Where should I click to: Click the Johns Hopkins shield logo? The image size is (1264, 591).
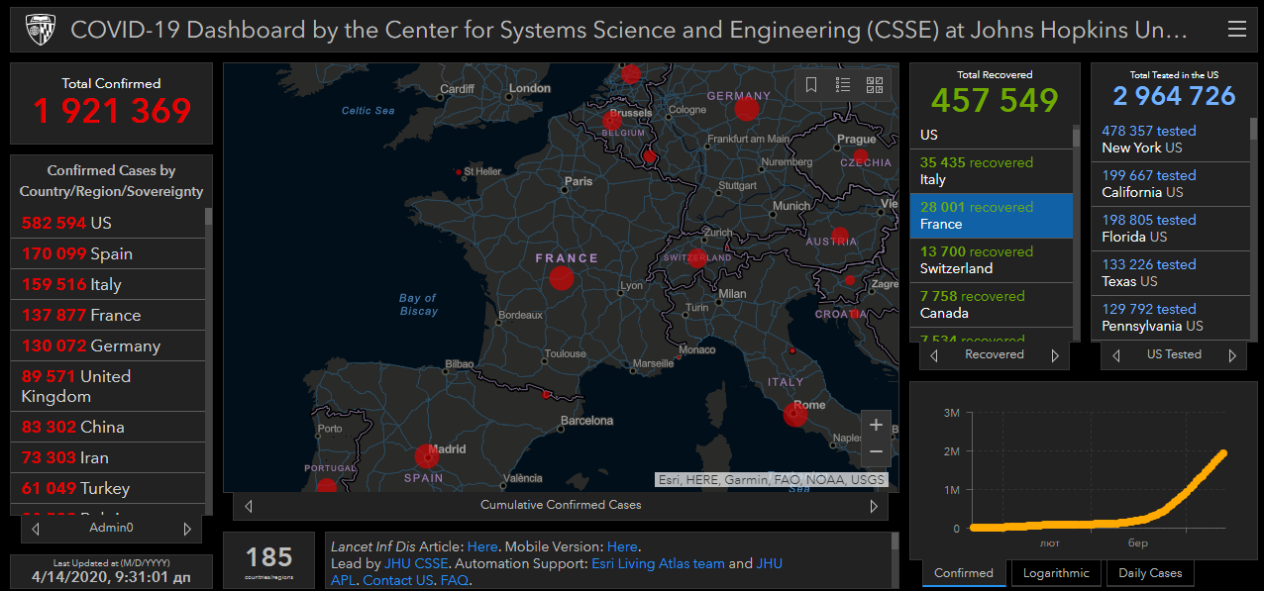40,30
